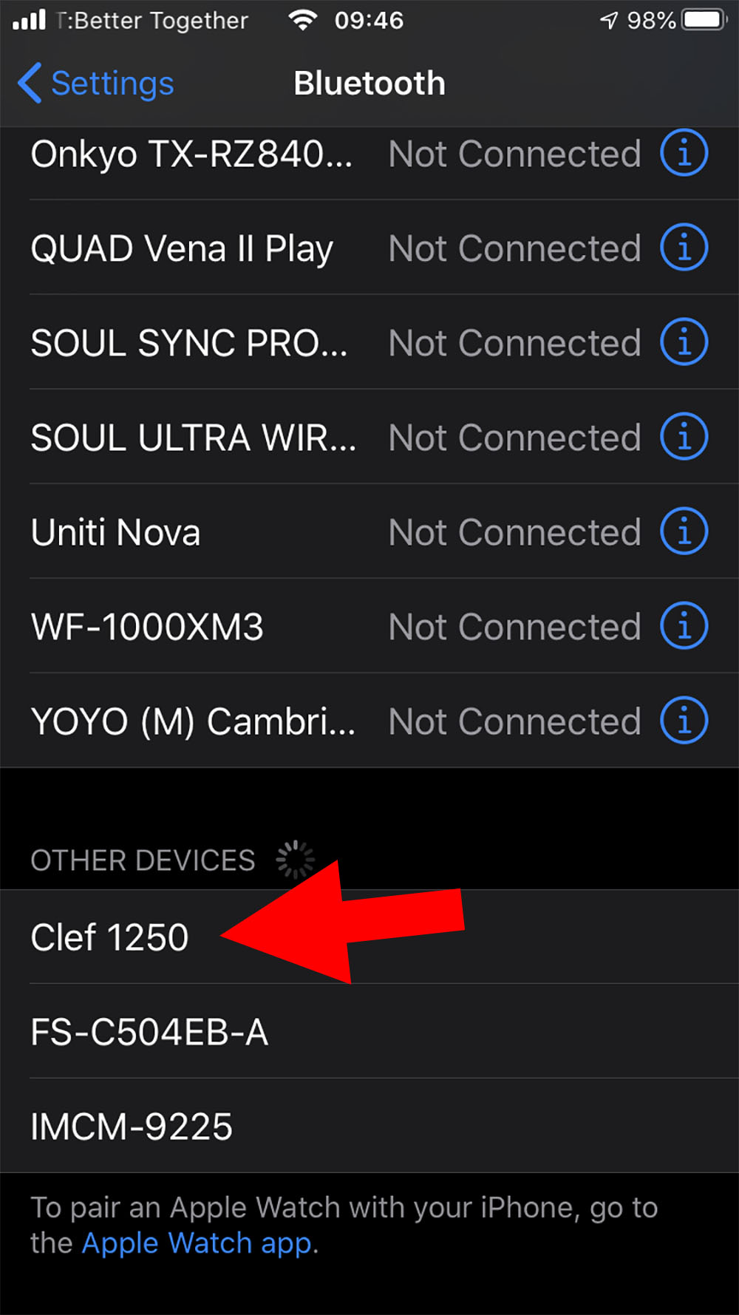Show details for SOUL SYNC PRO device

pyautogui.click(x=684, y=342)
